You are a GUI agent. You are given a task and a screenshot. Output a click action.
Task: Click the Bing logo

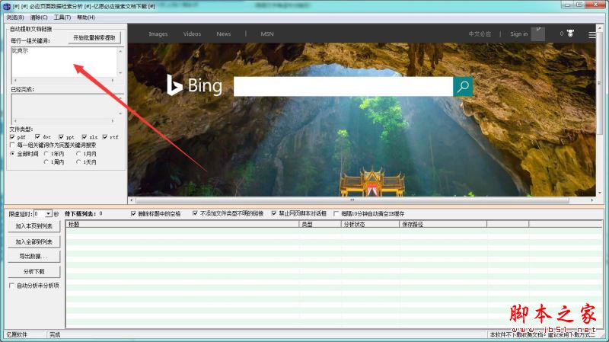coord(195,85)
